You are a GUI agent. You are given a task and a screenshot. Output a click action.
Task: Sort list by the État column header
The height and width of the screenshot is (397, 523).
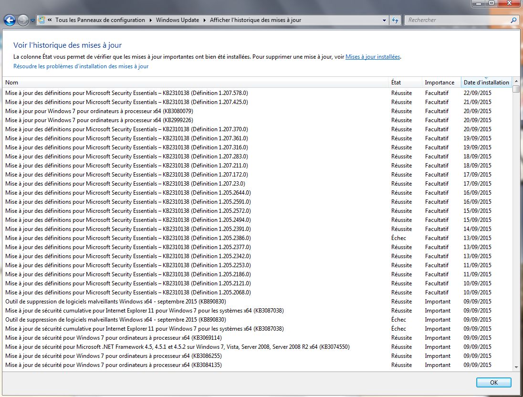(x=405, y=83)
